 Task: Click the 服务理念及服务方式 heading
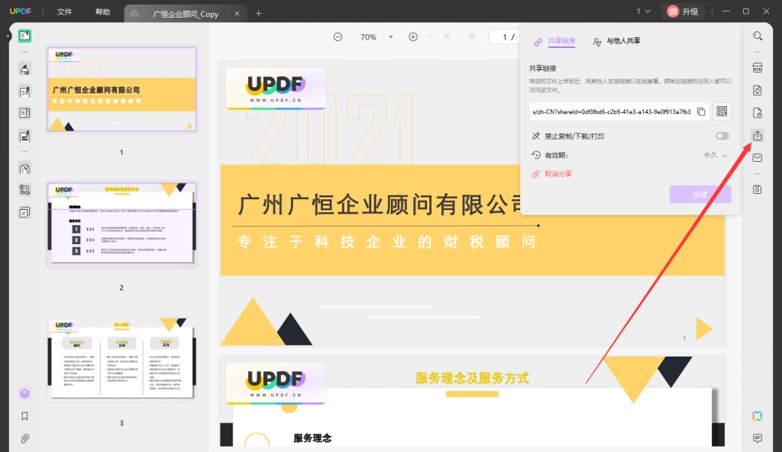(x=472, y=378)
